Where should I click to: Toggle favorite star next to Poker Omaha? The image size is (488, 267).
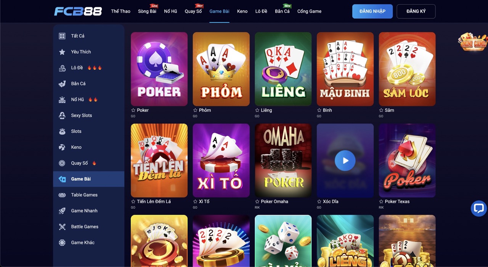(x=257, y=201)
